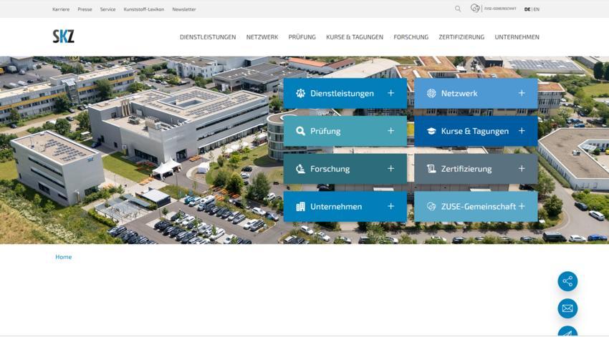The height and width of the screenshot is (337, 609).
Task: Open FORSCHUNG in main navigation
Action: [x=411, y=37]
